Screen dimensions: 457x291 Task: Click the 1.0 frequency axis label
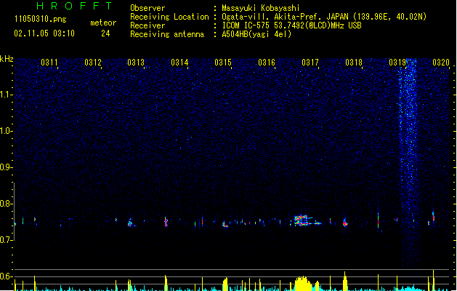(7, 131)
